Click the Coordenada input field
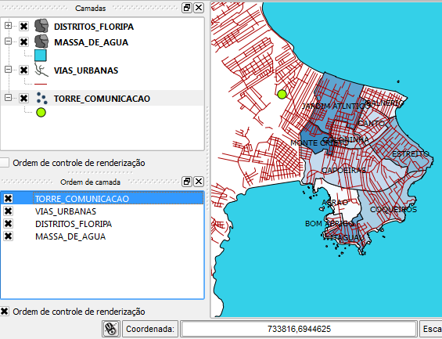 coord(299,329)
